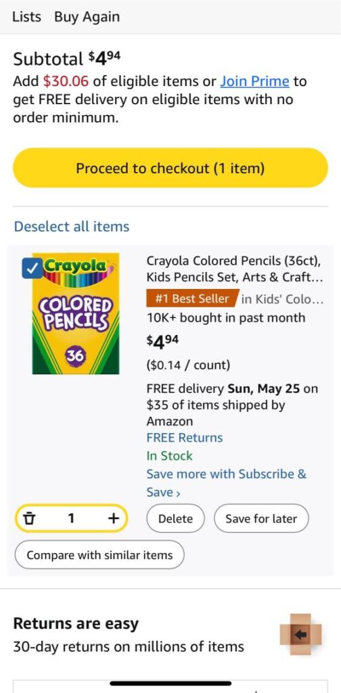This screenshot has height=693, width=341.
Task: Expand Save more with Subscribe & Save
Action: (226, 483)
